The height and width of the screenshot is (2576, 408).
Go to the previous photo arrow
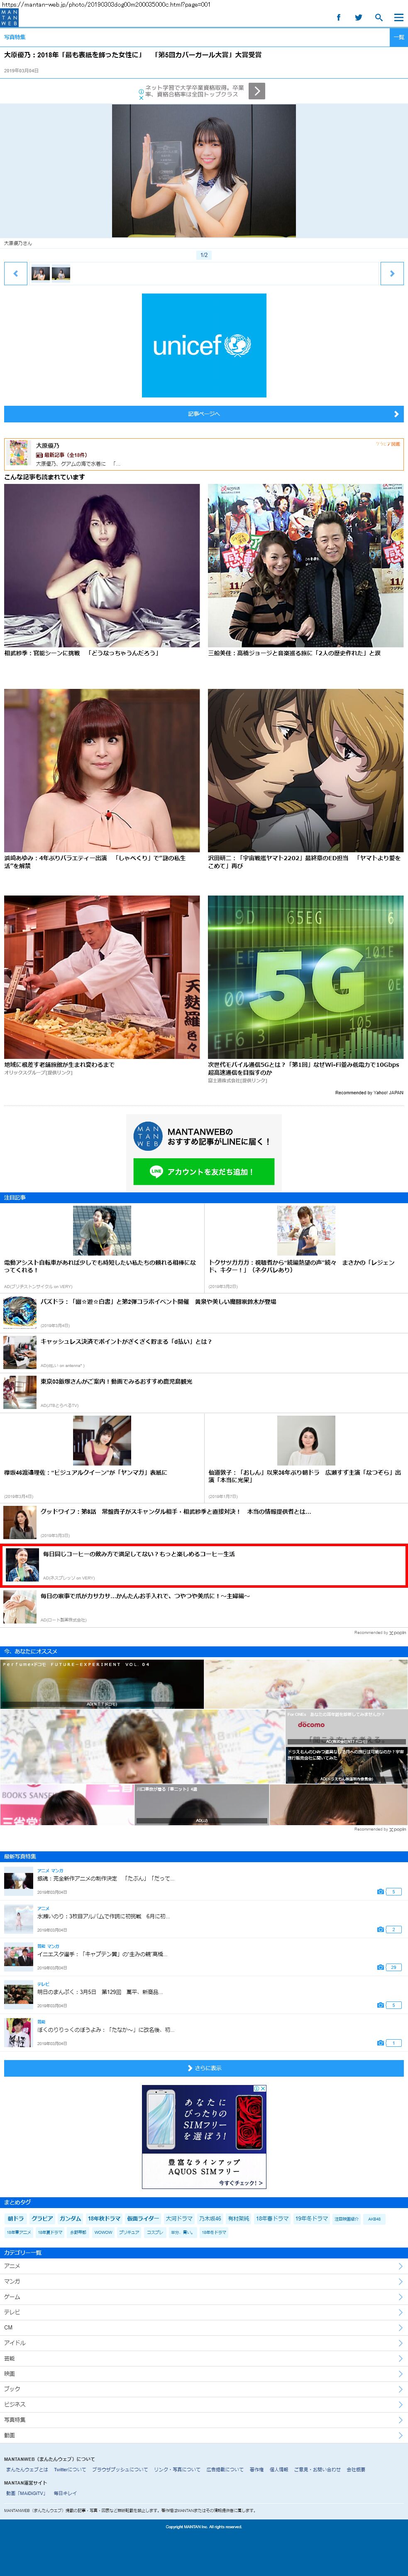tap(15, 273)
